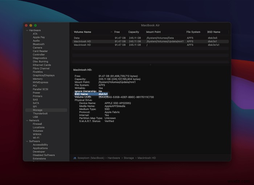Image resolution: width=254 pixels, height=185 pixels.
Task: Click the Capacity column header
Action: click(134, 32)
